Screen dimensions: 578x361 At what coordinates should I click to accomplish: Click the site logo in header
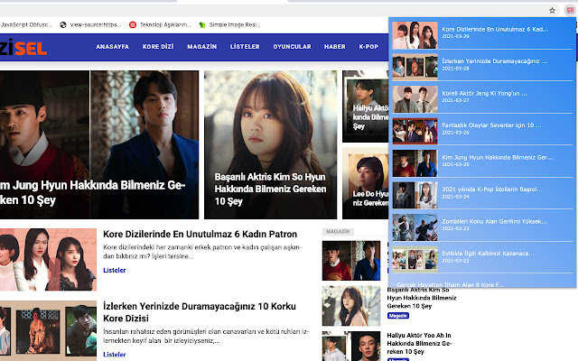(x=23, y=47)
